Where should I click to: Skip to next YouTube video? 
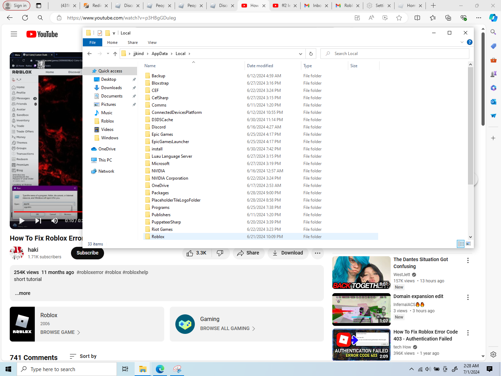38,221
